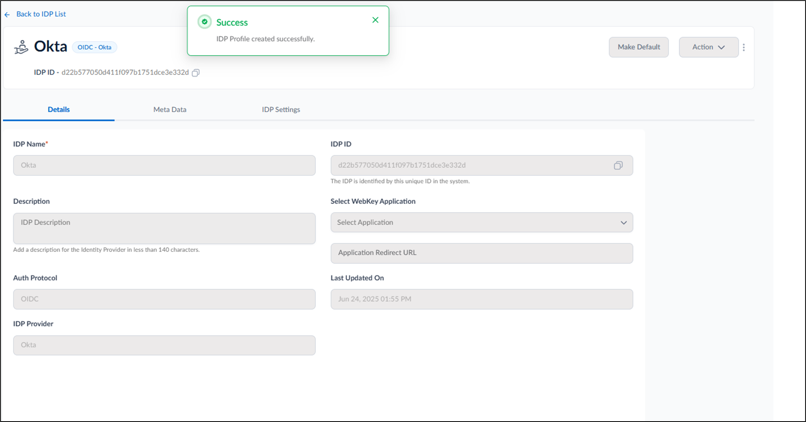
Task: Copy IDP ID in header
Action: [x=196, y=73]
